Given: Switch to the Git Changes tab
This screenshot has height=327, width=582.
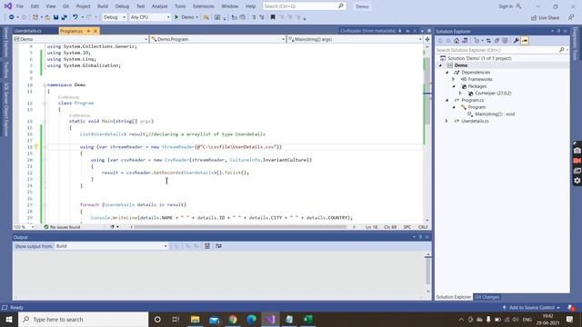Looking at the screenshot, I should (487, 297).
